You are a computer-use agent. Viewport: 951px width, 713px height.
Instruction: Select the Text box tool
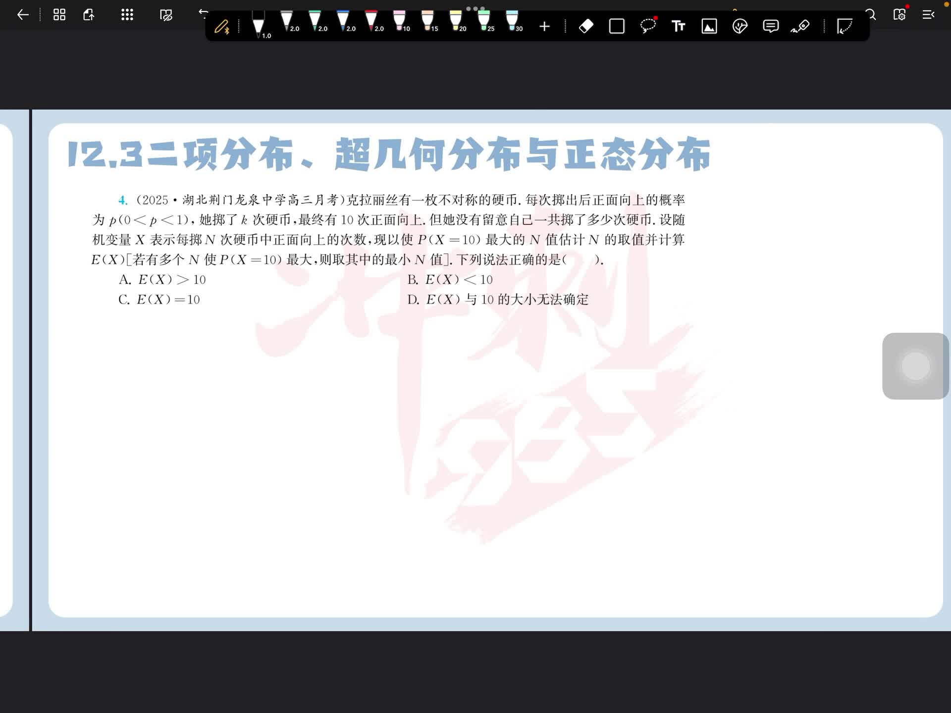(678, 26)
